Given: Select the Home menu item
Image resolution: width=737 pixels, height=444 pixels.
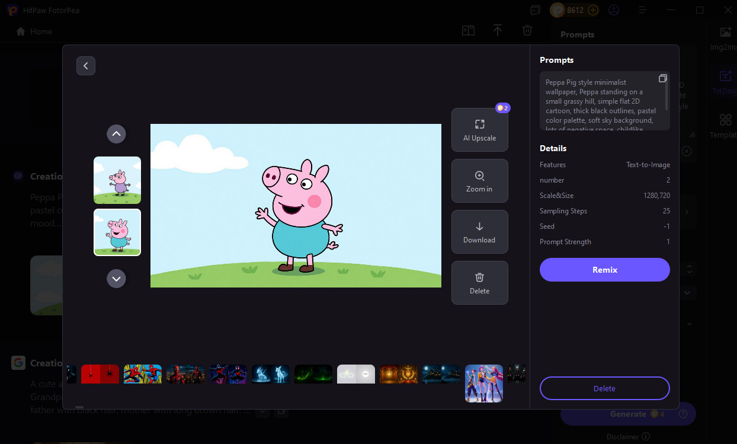Looking at the screenshot, I should [33, 31].
